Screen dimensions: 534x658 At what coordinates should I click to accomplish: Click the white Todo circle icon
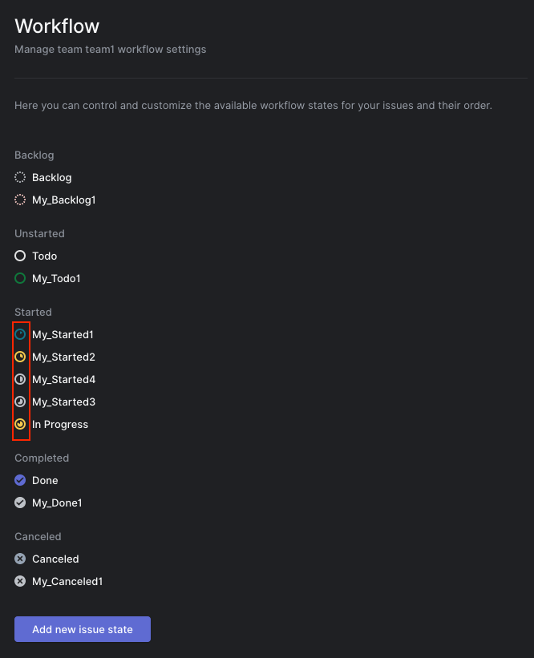point(20,256)
